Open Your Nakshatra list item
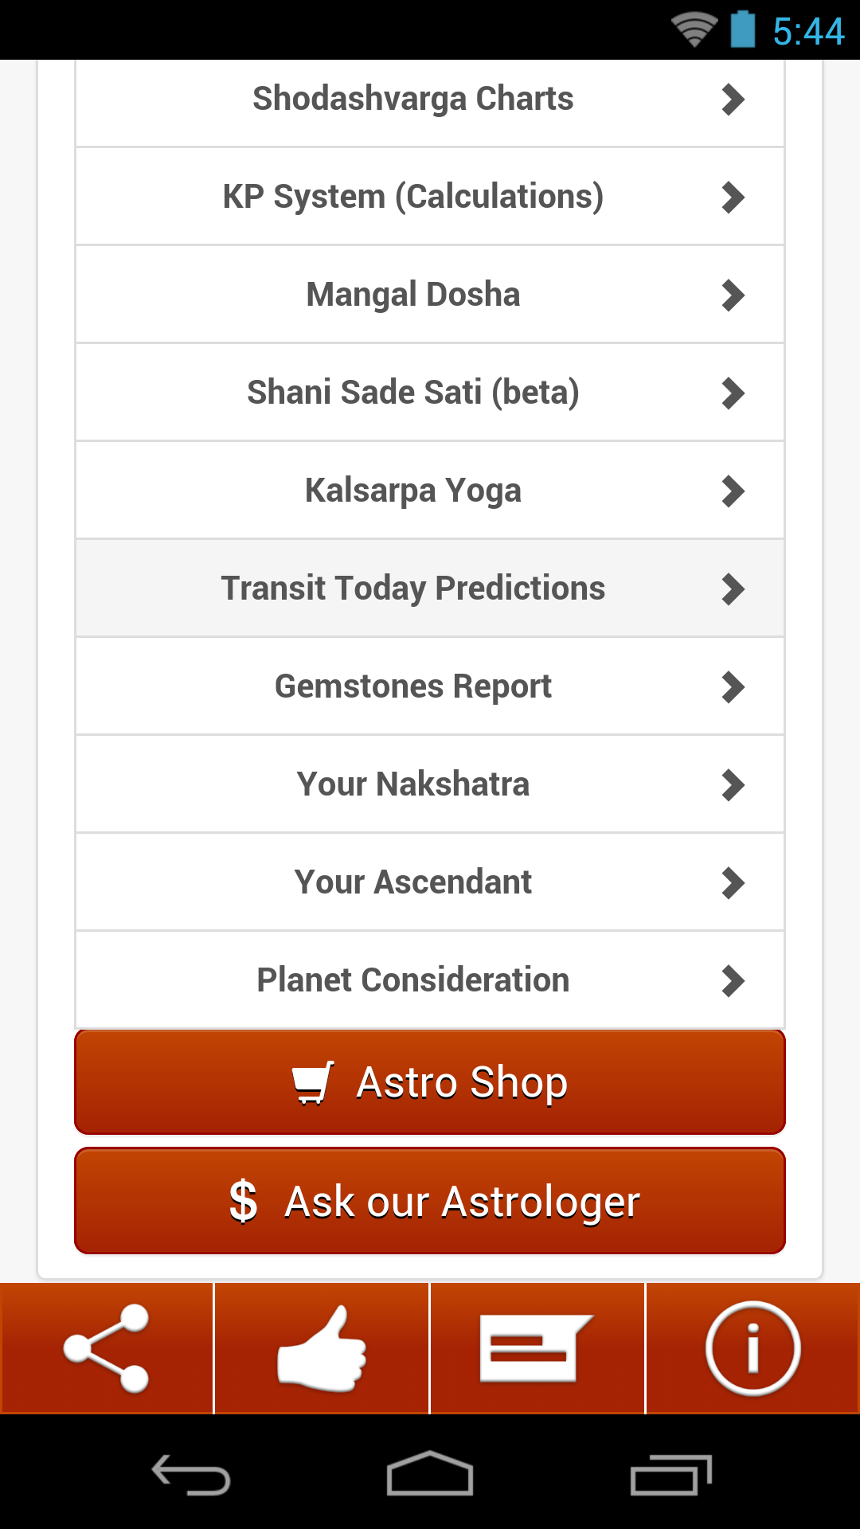The image size is (860, 1529). (x=430, y=784)
